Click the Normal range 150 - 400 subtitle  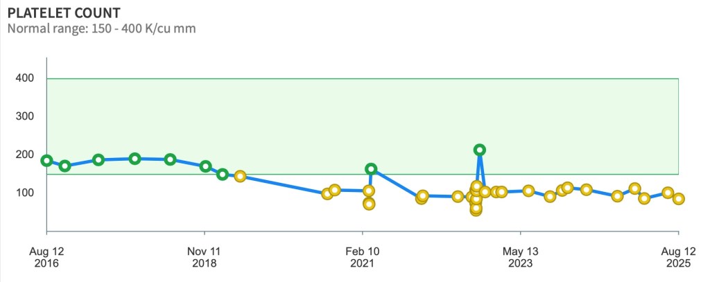click(x=101, y=28)
